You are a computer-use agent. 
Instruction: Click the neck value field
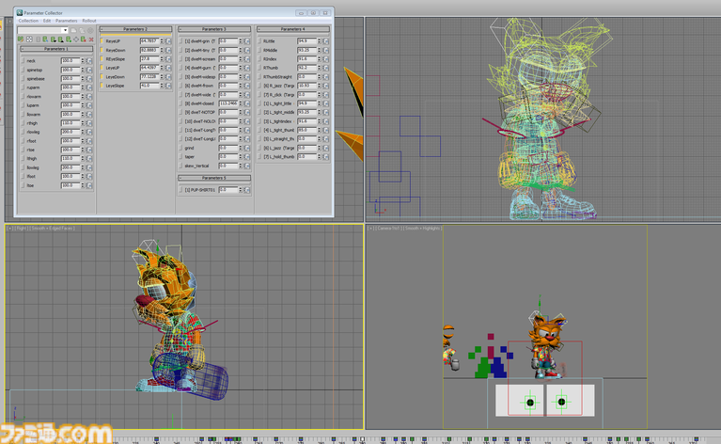(x=71, y=61)
